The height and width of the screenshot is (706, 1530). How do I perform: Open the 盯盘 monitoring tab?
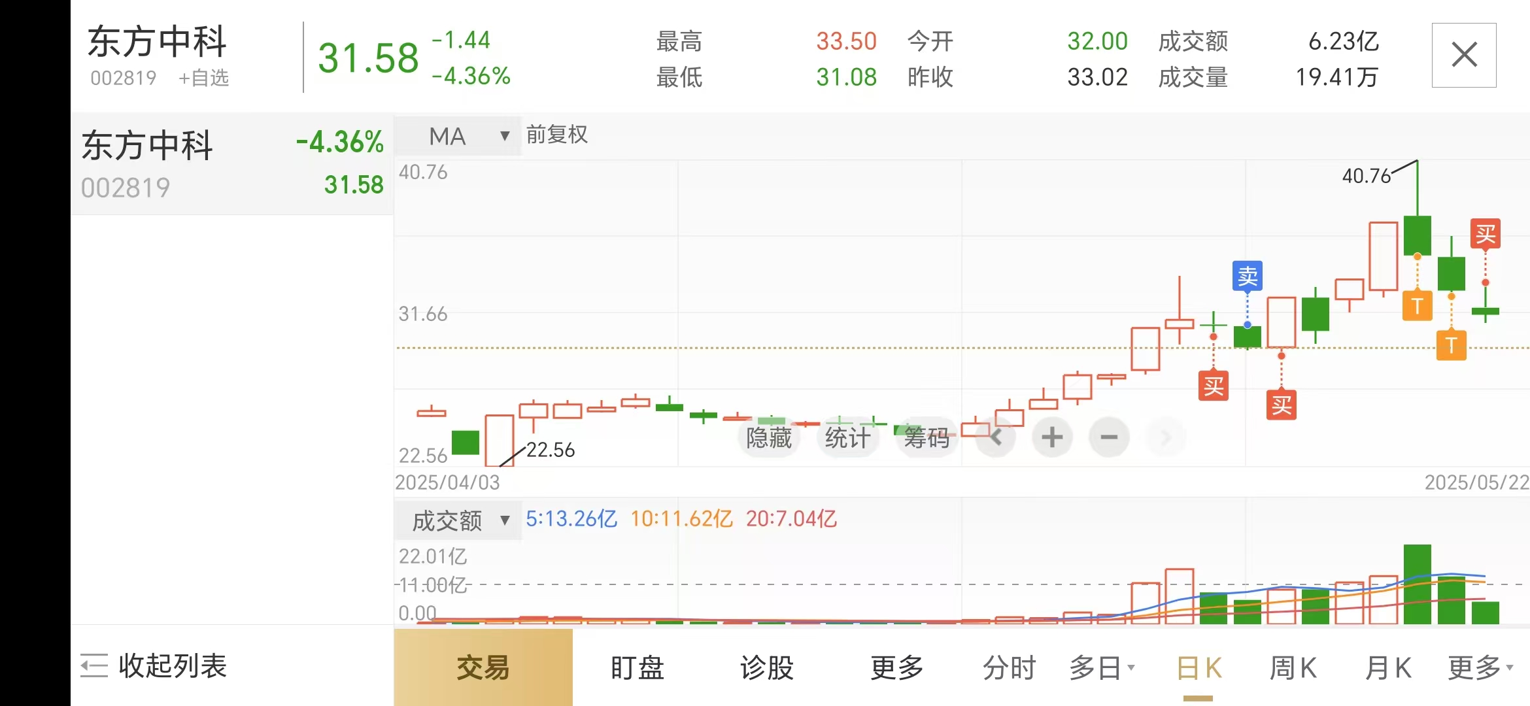(x=637, y=667)
